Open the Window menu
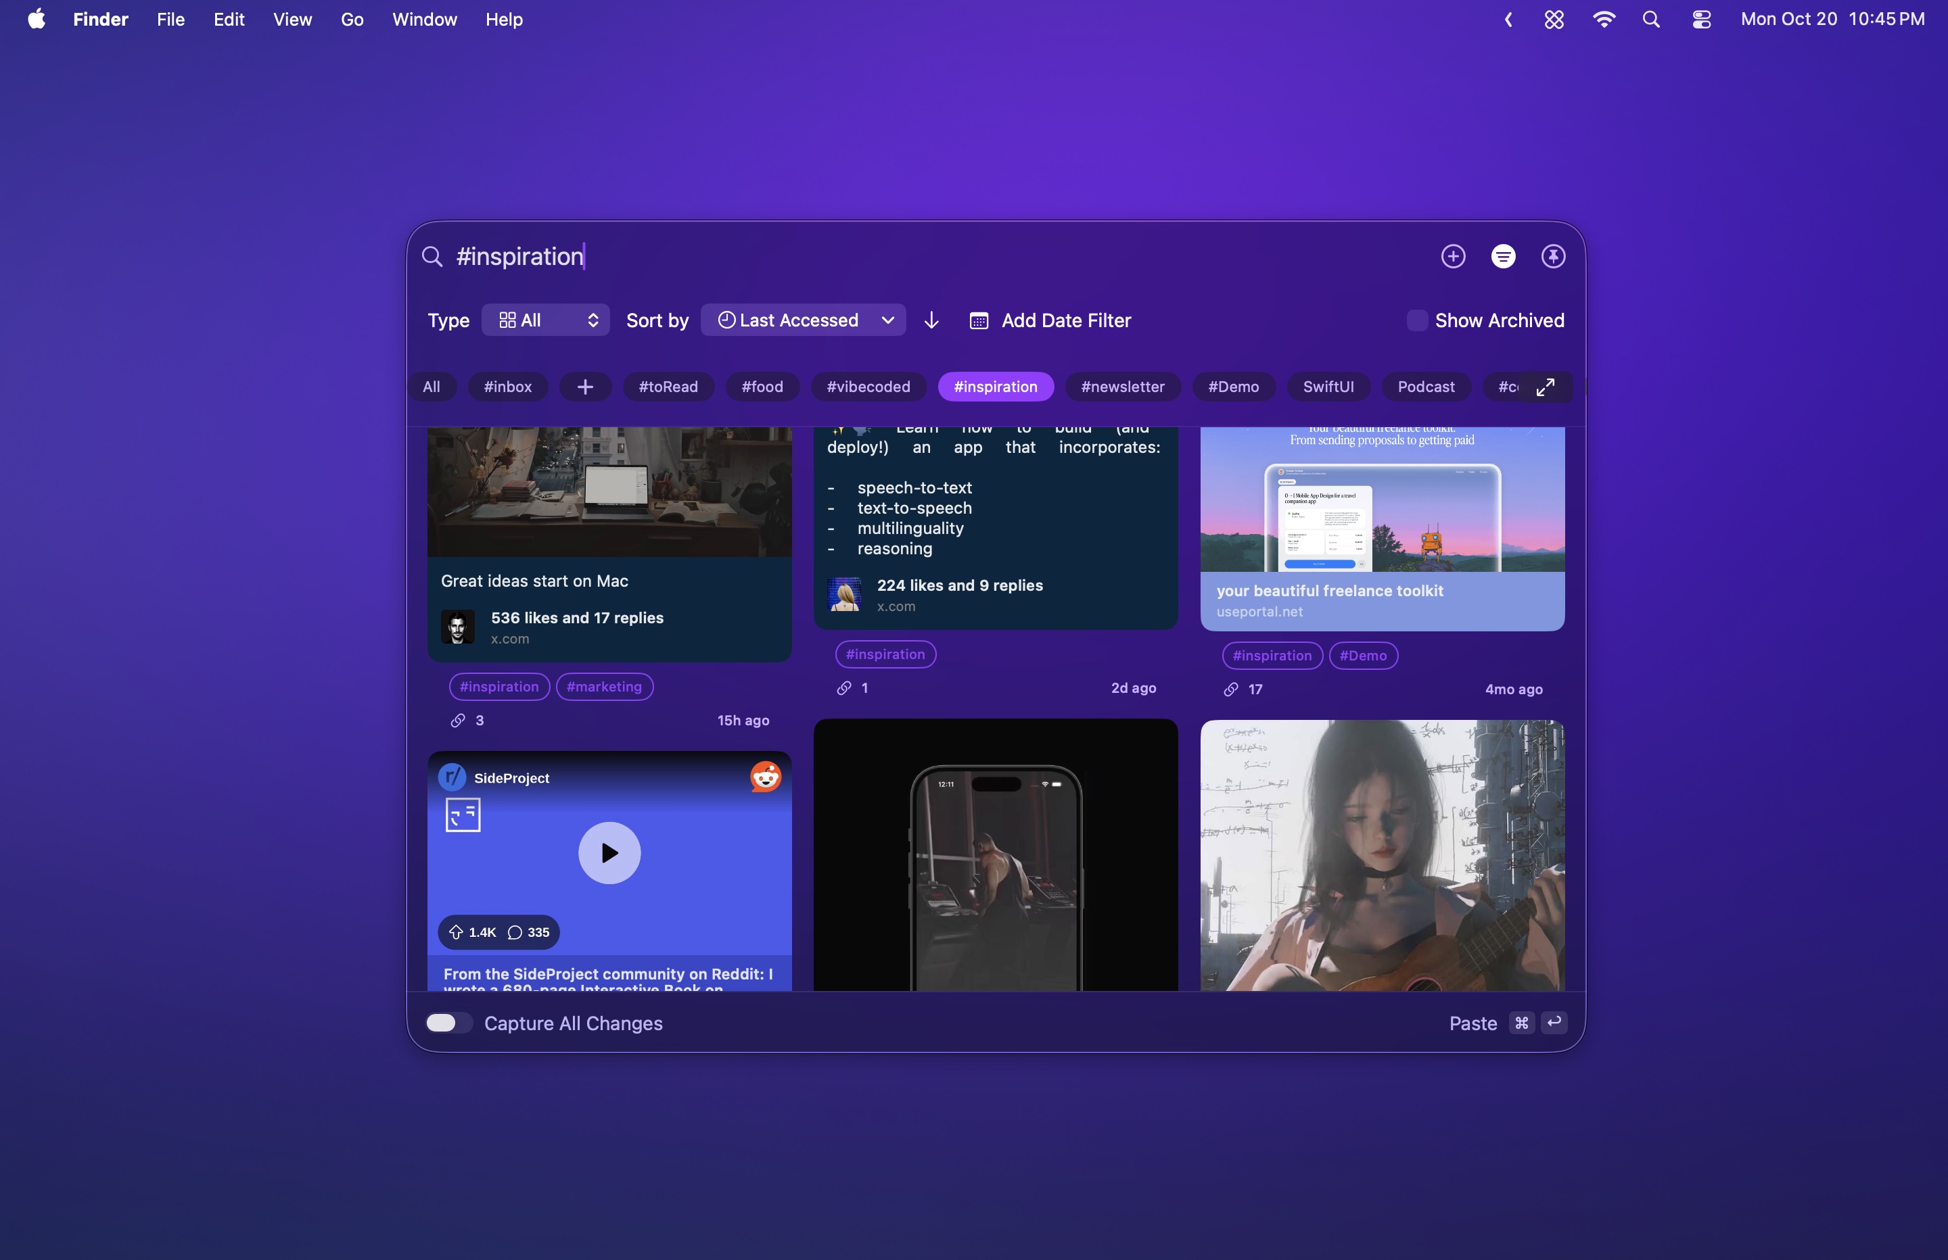 (424, 20)
